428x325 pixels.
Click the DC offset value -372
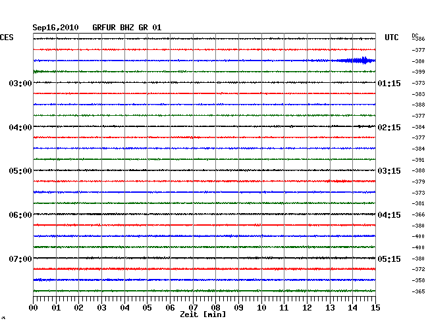tap(418, 269)
